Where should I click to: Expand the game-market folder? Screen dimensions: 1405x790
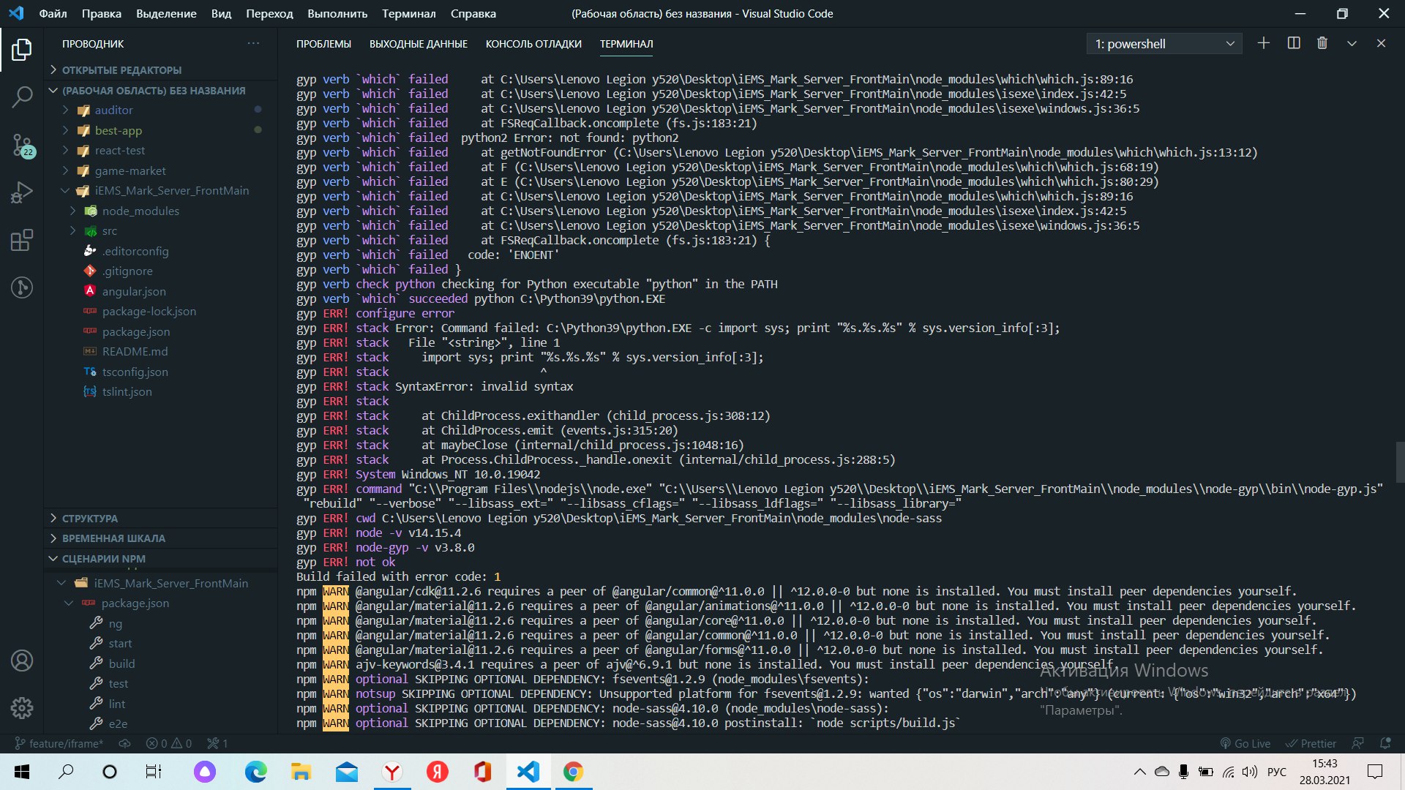point(130,170)
